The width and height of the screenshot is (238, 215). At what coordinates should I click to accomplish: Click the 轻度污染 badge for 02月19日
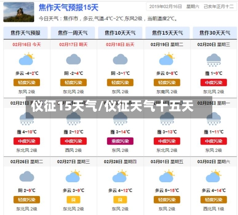click(167, 82)
